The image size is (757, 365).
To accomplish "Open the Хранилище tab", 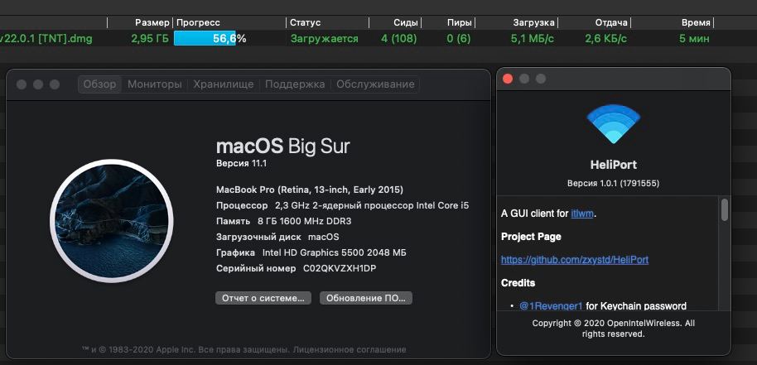I will (x=224, y=84).
